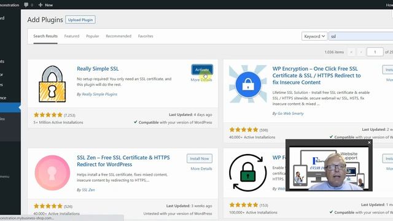Click the SSL Zen author link
Screen dimensions: 393x221
[x=88, y=190]
